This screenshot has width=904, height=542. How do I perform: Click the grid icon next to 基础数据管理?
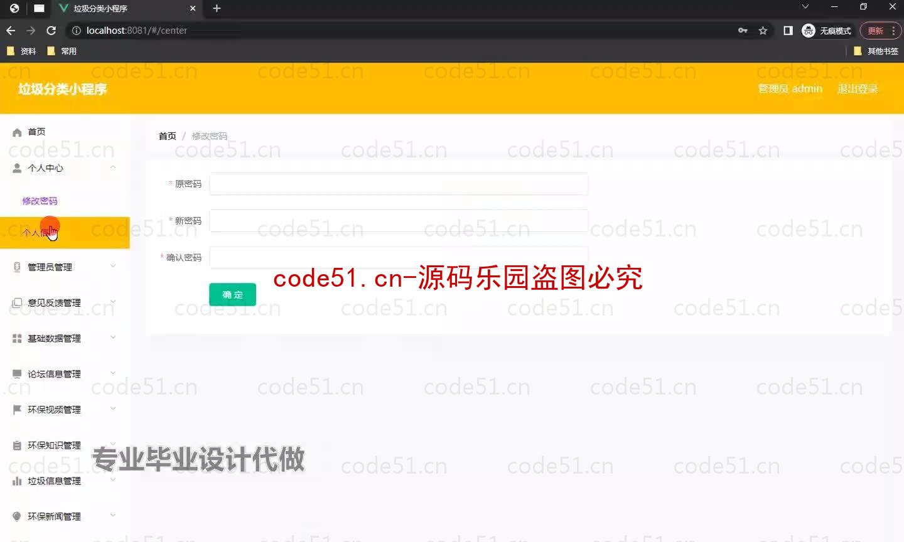tap(17, 339)
